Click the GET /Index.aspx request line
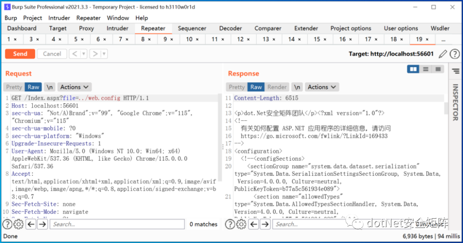Viewport: 463px width, 243px height. click(x=80, y=98)
